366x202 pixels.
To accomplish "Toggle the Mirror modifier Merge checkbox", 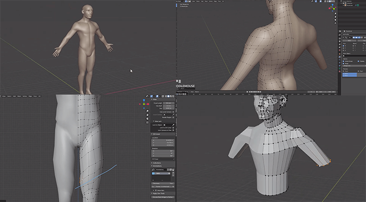I will 343,63.
